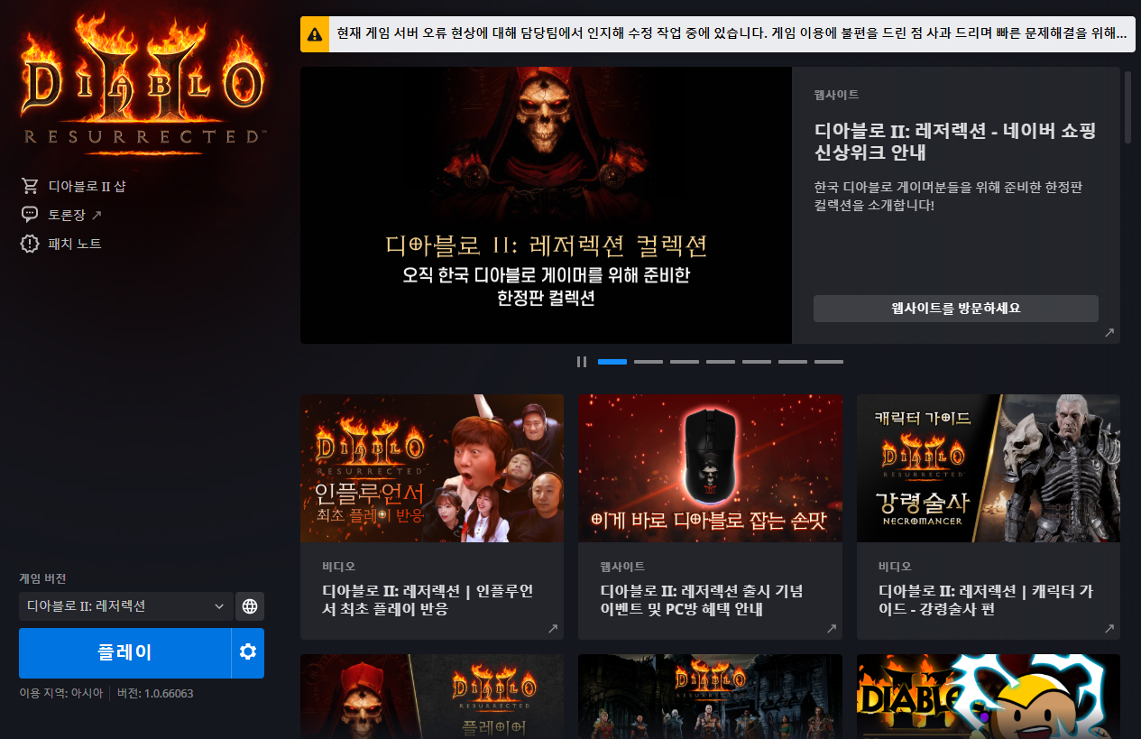Select the fifth carousel indicator
Image resolution: width=1141 pixels, height=739 pixels.
click(757, 362)
